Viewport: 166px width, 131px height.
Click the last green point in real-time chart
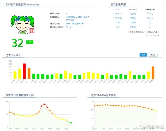(x=72, y=123)
